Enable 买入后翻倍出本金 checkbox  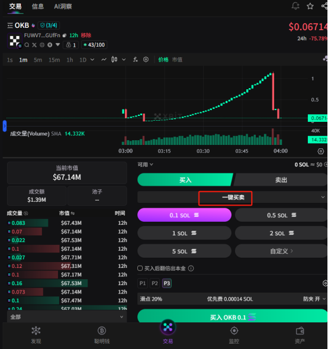tap(140, 268)
